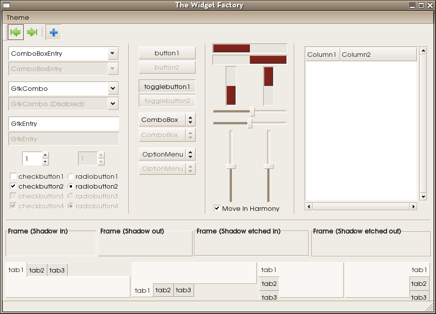Switch to tab3 in left-tabbed notebook
This screenshot has height=314, width=436.
[269, 297]
